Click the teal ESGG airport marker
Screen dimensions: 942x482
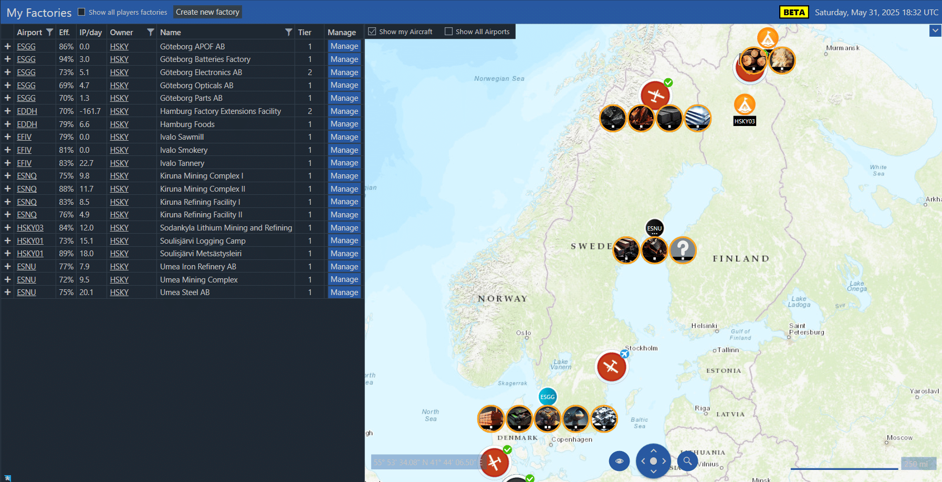(x=547, y=397)
